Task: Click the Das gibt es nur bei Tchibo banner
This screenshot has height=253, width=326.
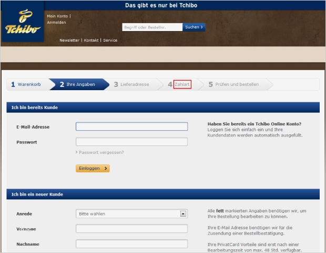Action: (161, 5)
